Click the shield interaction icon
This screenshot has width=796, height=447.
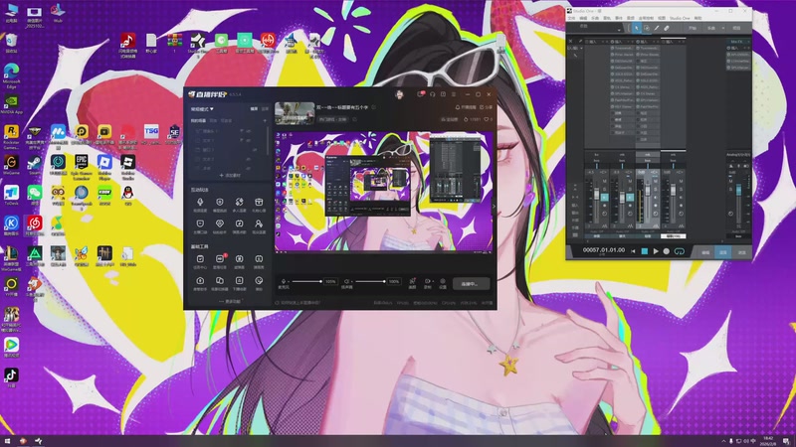[x=220, y=203]
